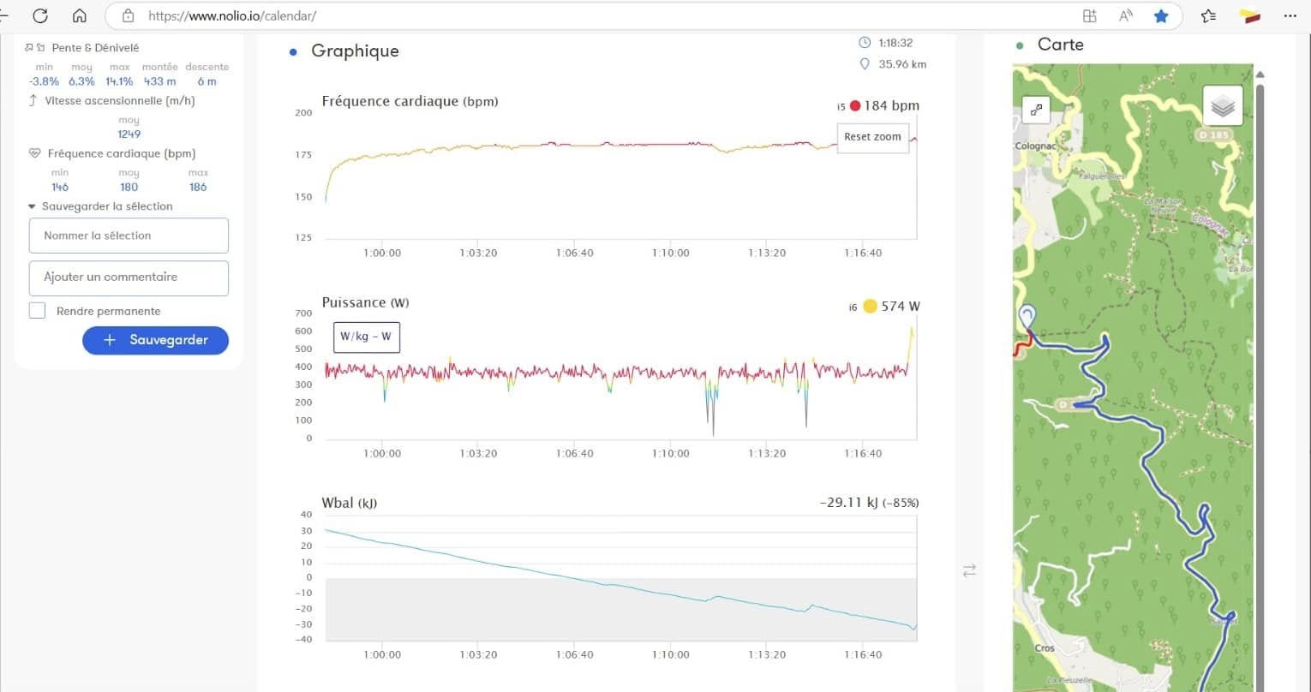Viewport: 1311px width, 692px height.
Task: Toggle the W/kg – W power unit
Action: click(x=366, y=337)
